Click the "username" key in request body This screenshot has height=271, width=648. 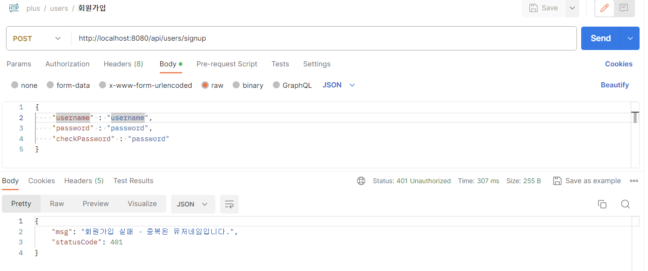pyautogui.click(x=73, y=118)
